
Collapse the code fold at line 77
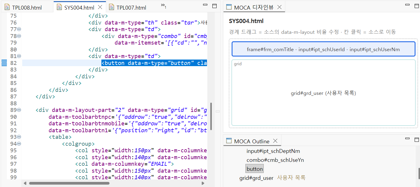[19, 29]
